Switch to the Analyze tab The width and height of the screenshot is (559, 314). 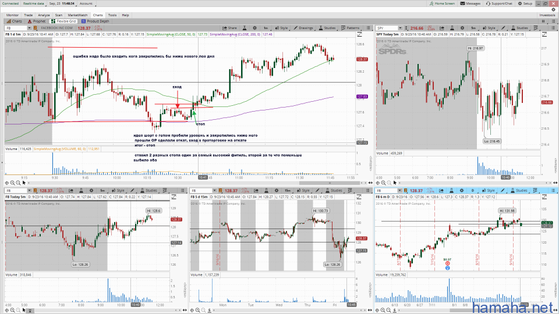[x=44, y=15]
